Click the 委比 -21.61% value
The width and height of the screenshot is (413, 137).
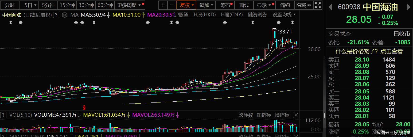pos(358,42)
